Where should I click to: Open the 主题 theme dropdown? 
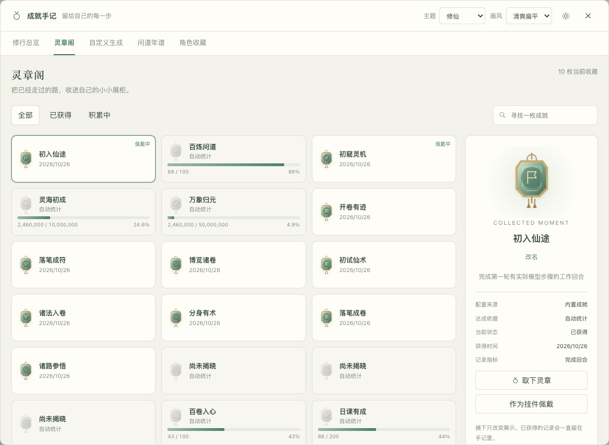tap(462, 16)
